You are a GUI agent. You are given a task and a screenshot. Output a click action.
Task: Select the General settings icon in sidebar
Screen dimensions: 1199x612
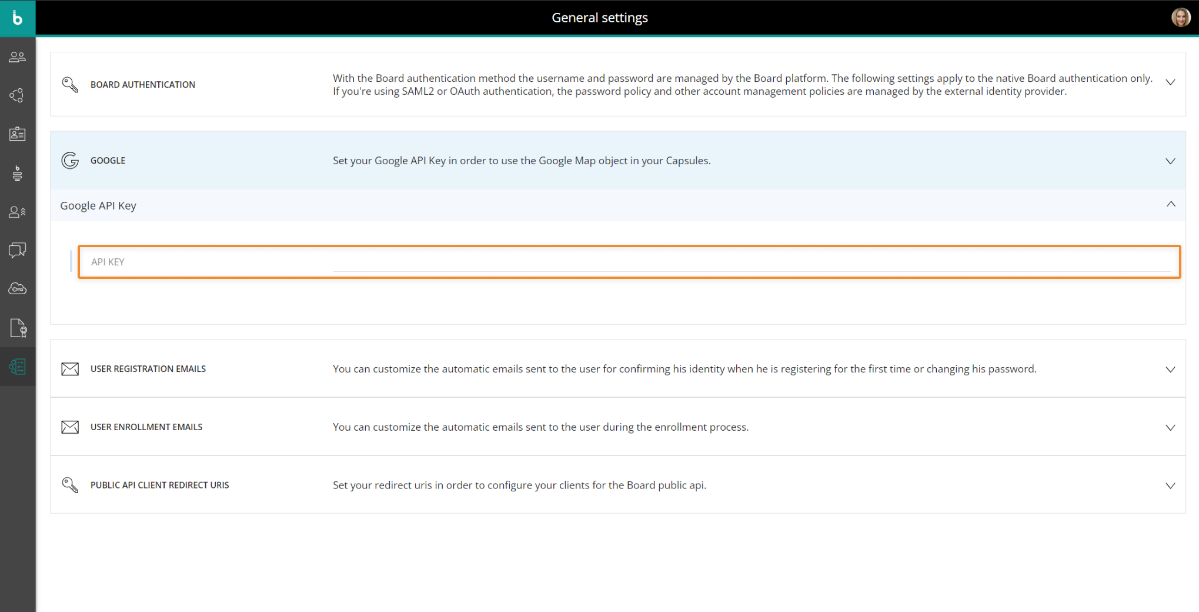(18, 367)
